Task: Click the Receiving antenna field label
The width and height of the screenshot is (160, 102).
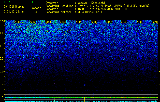Action: point(59,12)
